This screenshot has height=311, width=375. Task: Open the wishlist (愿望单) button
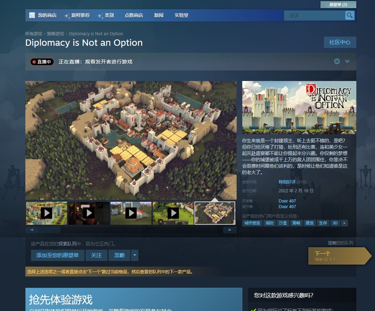(338, 5)
